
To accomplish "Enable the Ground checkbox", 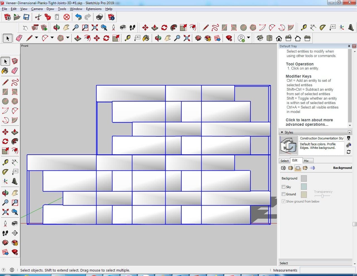I will pos(284,194).
